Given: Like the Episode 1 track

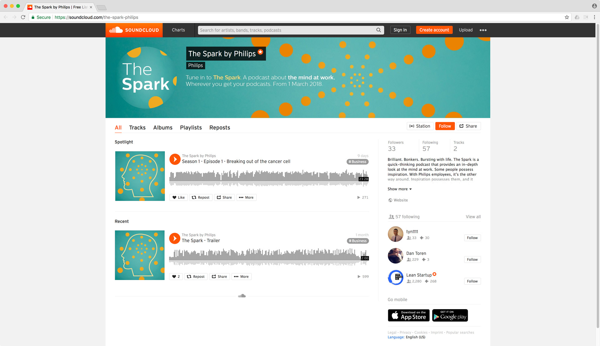Looking at the screenshot, I should [x=178, y=198].
